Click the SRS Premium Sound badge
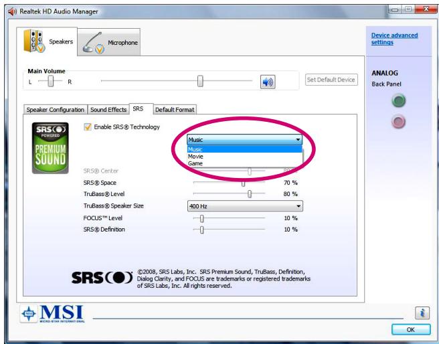439x344 pixels. 50,148
